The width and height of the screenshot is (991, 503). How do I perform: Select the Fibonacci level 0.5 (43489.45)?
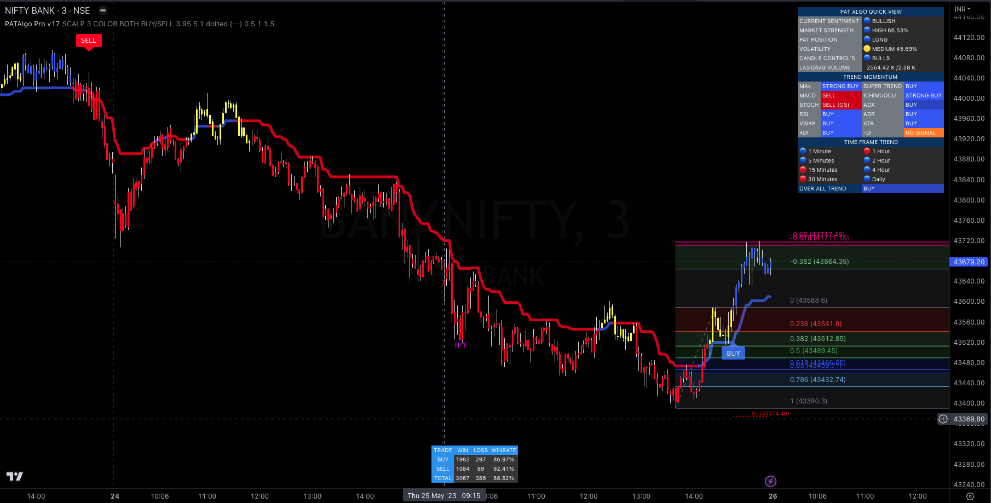814,351
